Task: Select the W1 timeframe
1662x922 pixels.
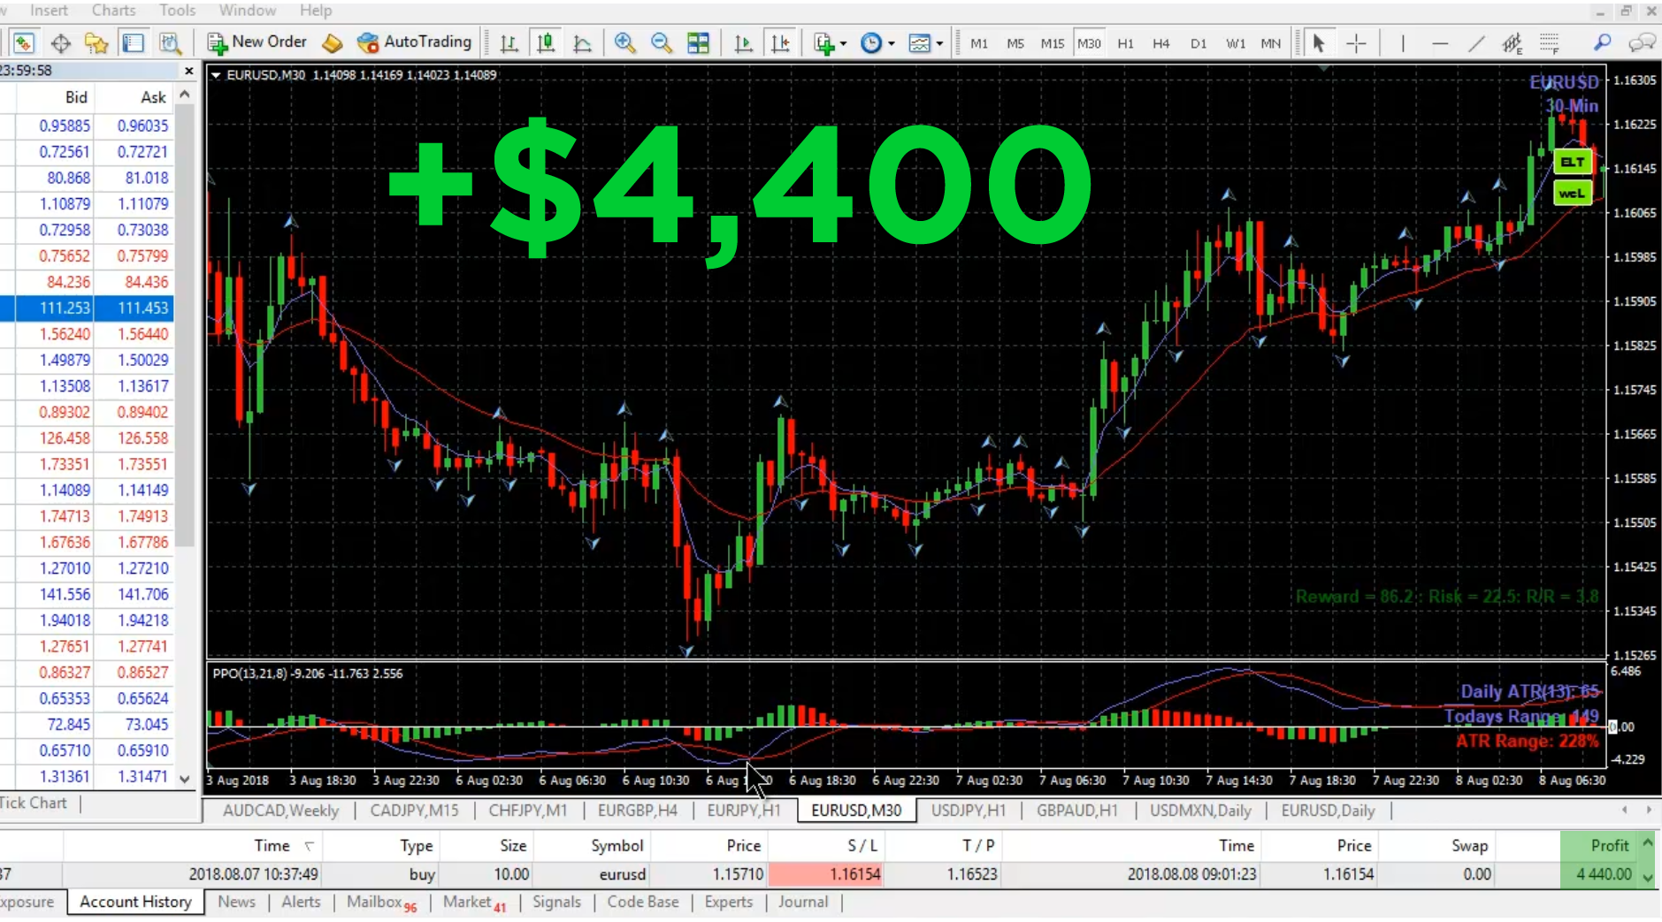Action: [x=1236, y=42]
